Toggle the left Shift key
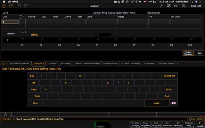The height and width of the screenshot is (128, 205). [x=37, y=96]
